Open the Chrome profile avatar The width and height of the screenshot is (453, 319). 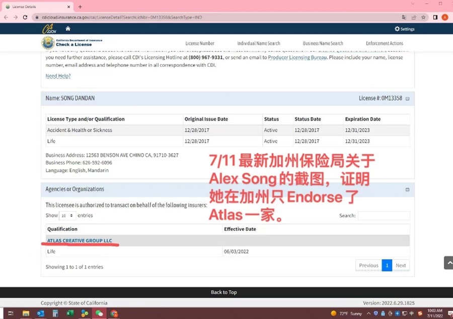pos(445,17)
